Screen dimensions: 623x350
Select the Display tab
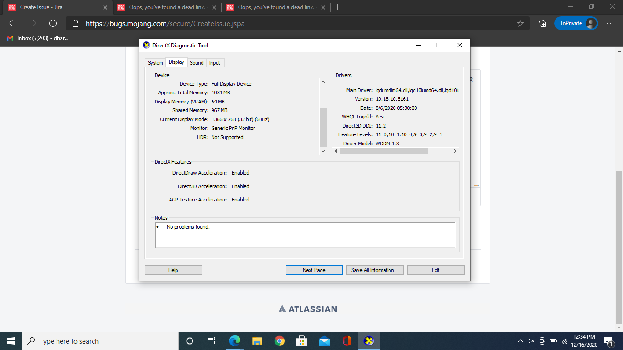177,62
